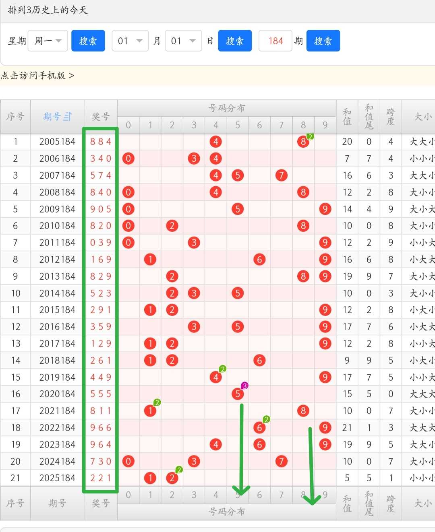This screenshot has width=435, height=532.
Task: Click winning number 7 3 0
Action: click(x=101, y=461)
